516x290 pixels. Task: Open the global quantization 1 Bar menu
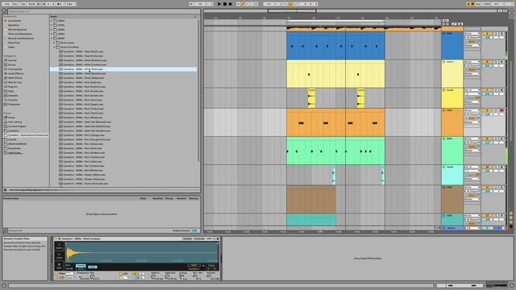(71, 4)
